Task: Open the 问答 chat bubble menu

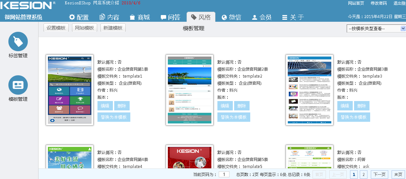Action: pos(170,17)
